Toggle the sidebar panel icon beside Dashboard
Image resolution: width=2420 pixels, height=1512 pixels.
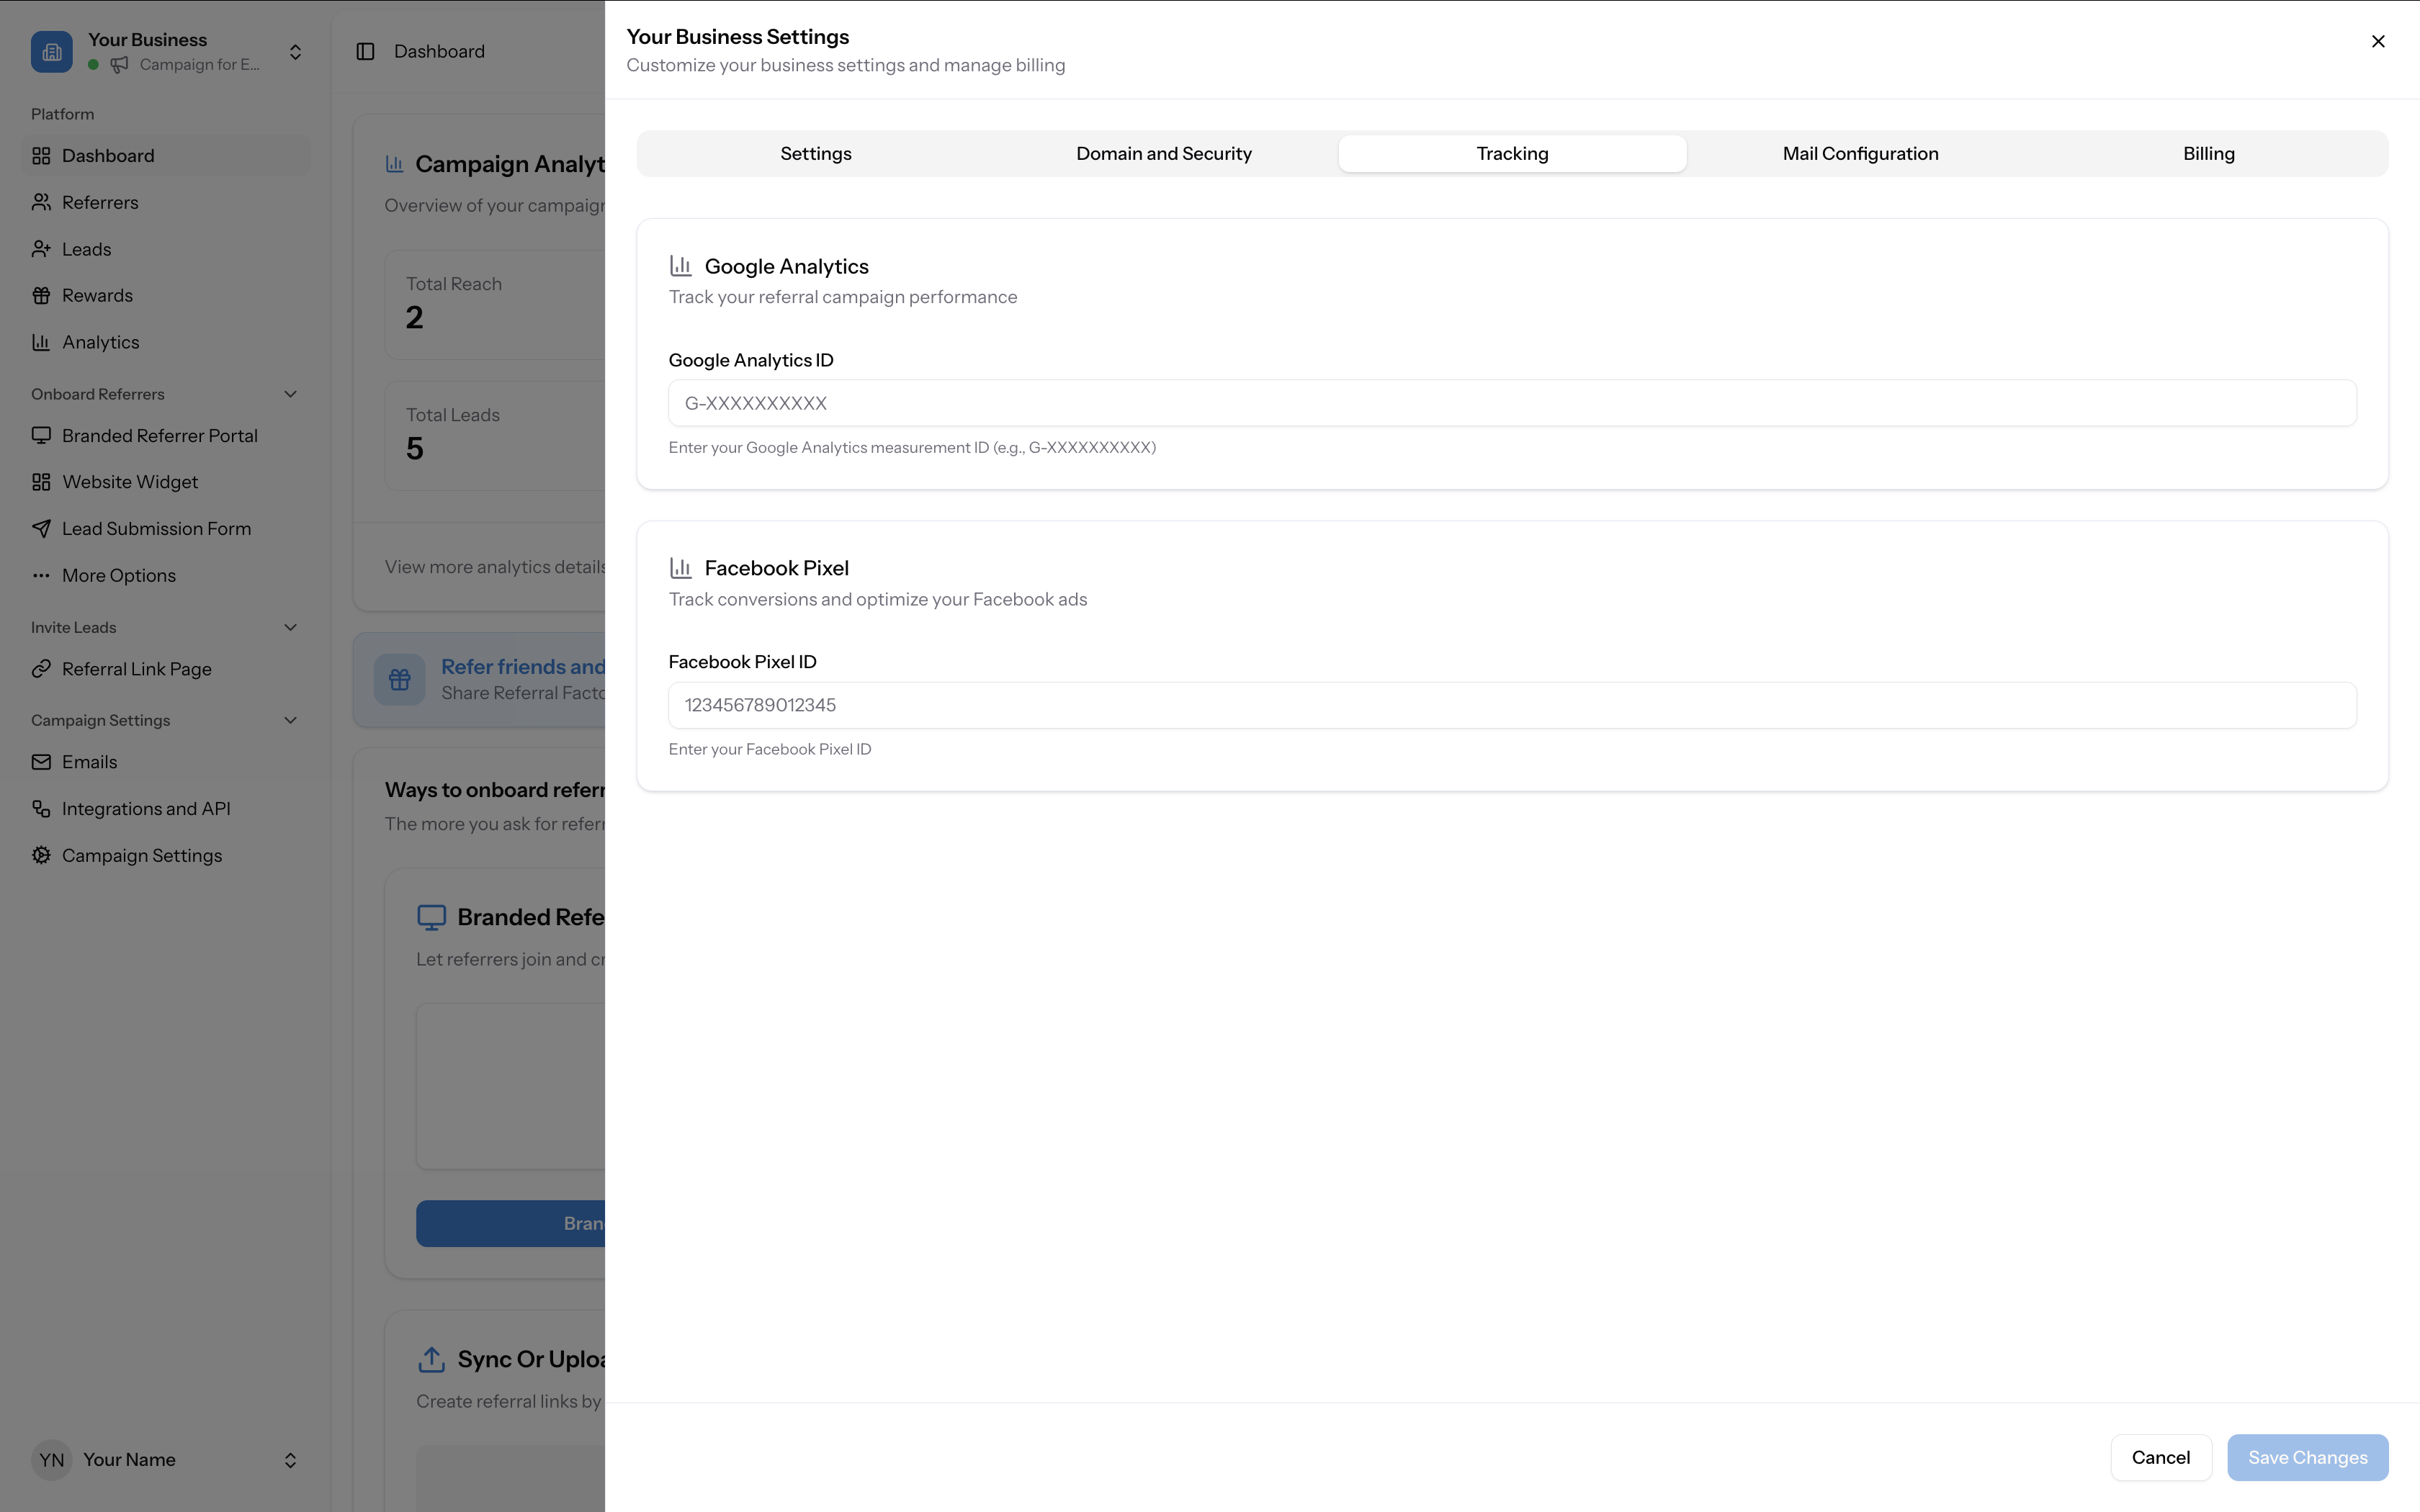pos(365,51)
